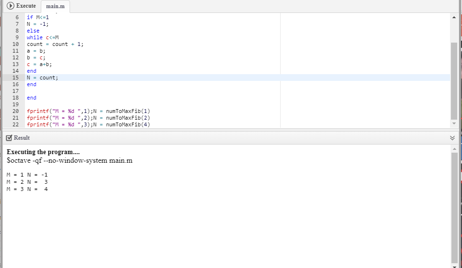This screenshot has height=268, width=462.
Task: Click line number 15 in gutter
Action: pyautogui.click(x=15, y=78)
